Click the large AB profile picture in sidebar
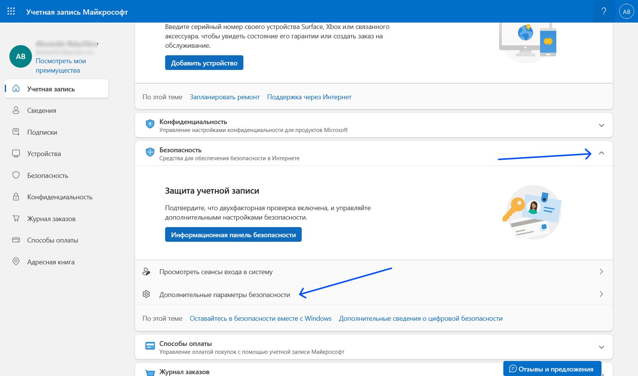The image size is (638, 376). tap(21, 56)
